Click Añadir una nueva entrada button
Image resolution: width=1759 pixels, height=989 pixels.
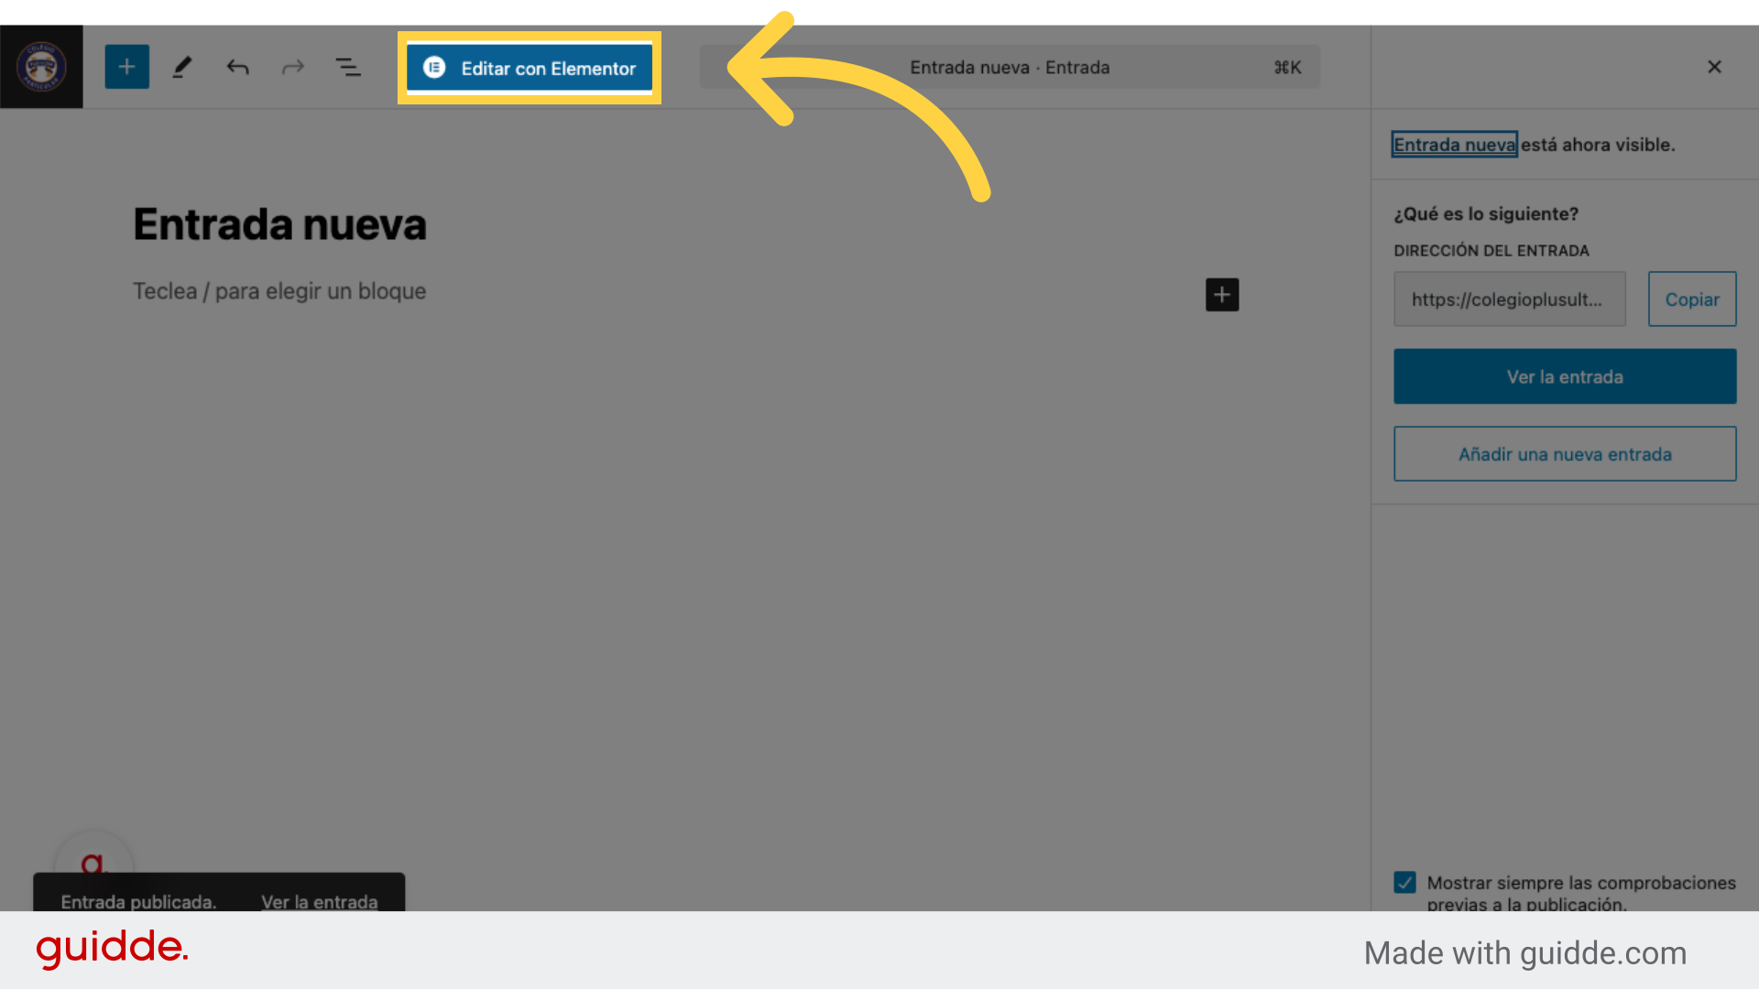pyautogui.click(x=1565, y=453)
